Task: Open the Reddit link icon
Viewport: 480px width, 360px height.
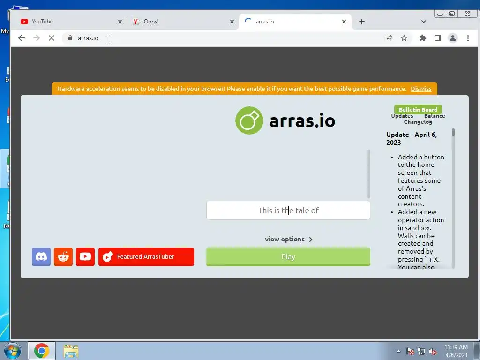Action: pyautogui.click(x=63, y=256)
